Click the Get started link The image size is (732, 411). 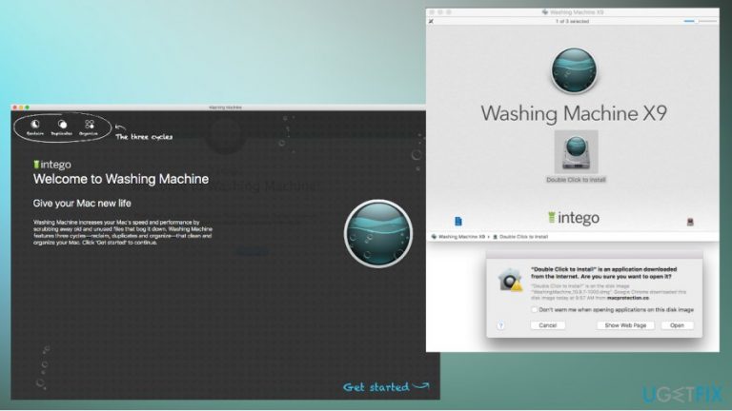pos(386,387)
